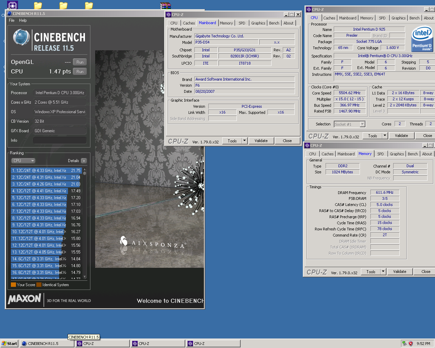Check the taskbar clock showing 9:52 PM
Screen dimensions: 435x348
tap(423, 344)
